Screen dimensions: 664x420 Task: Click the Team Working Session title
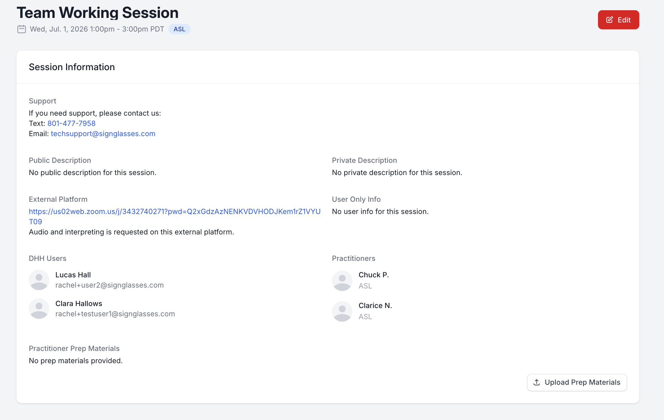pos(98,13)
